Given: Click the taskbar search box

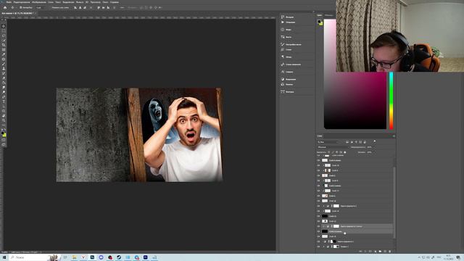Looking at the screenshot, I should [35, 257].
